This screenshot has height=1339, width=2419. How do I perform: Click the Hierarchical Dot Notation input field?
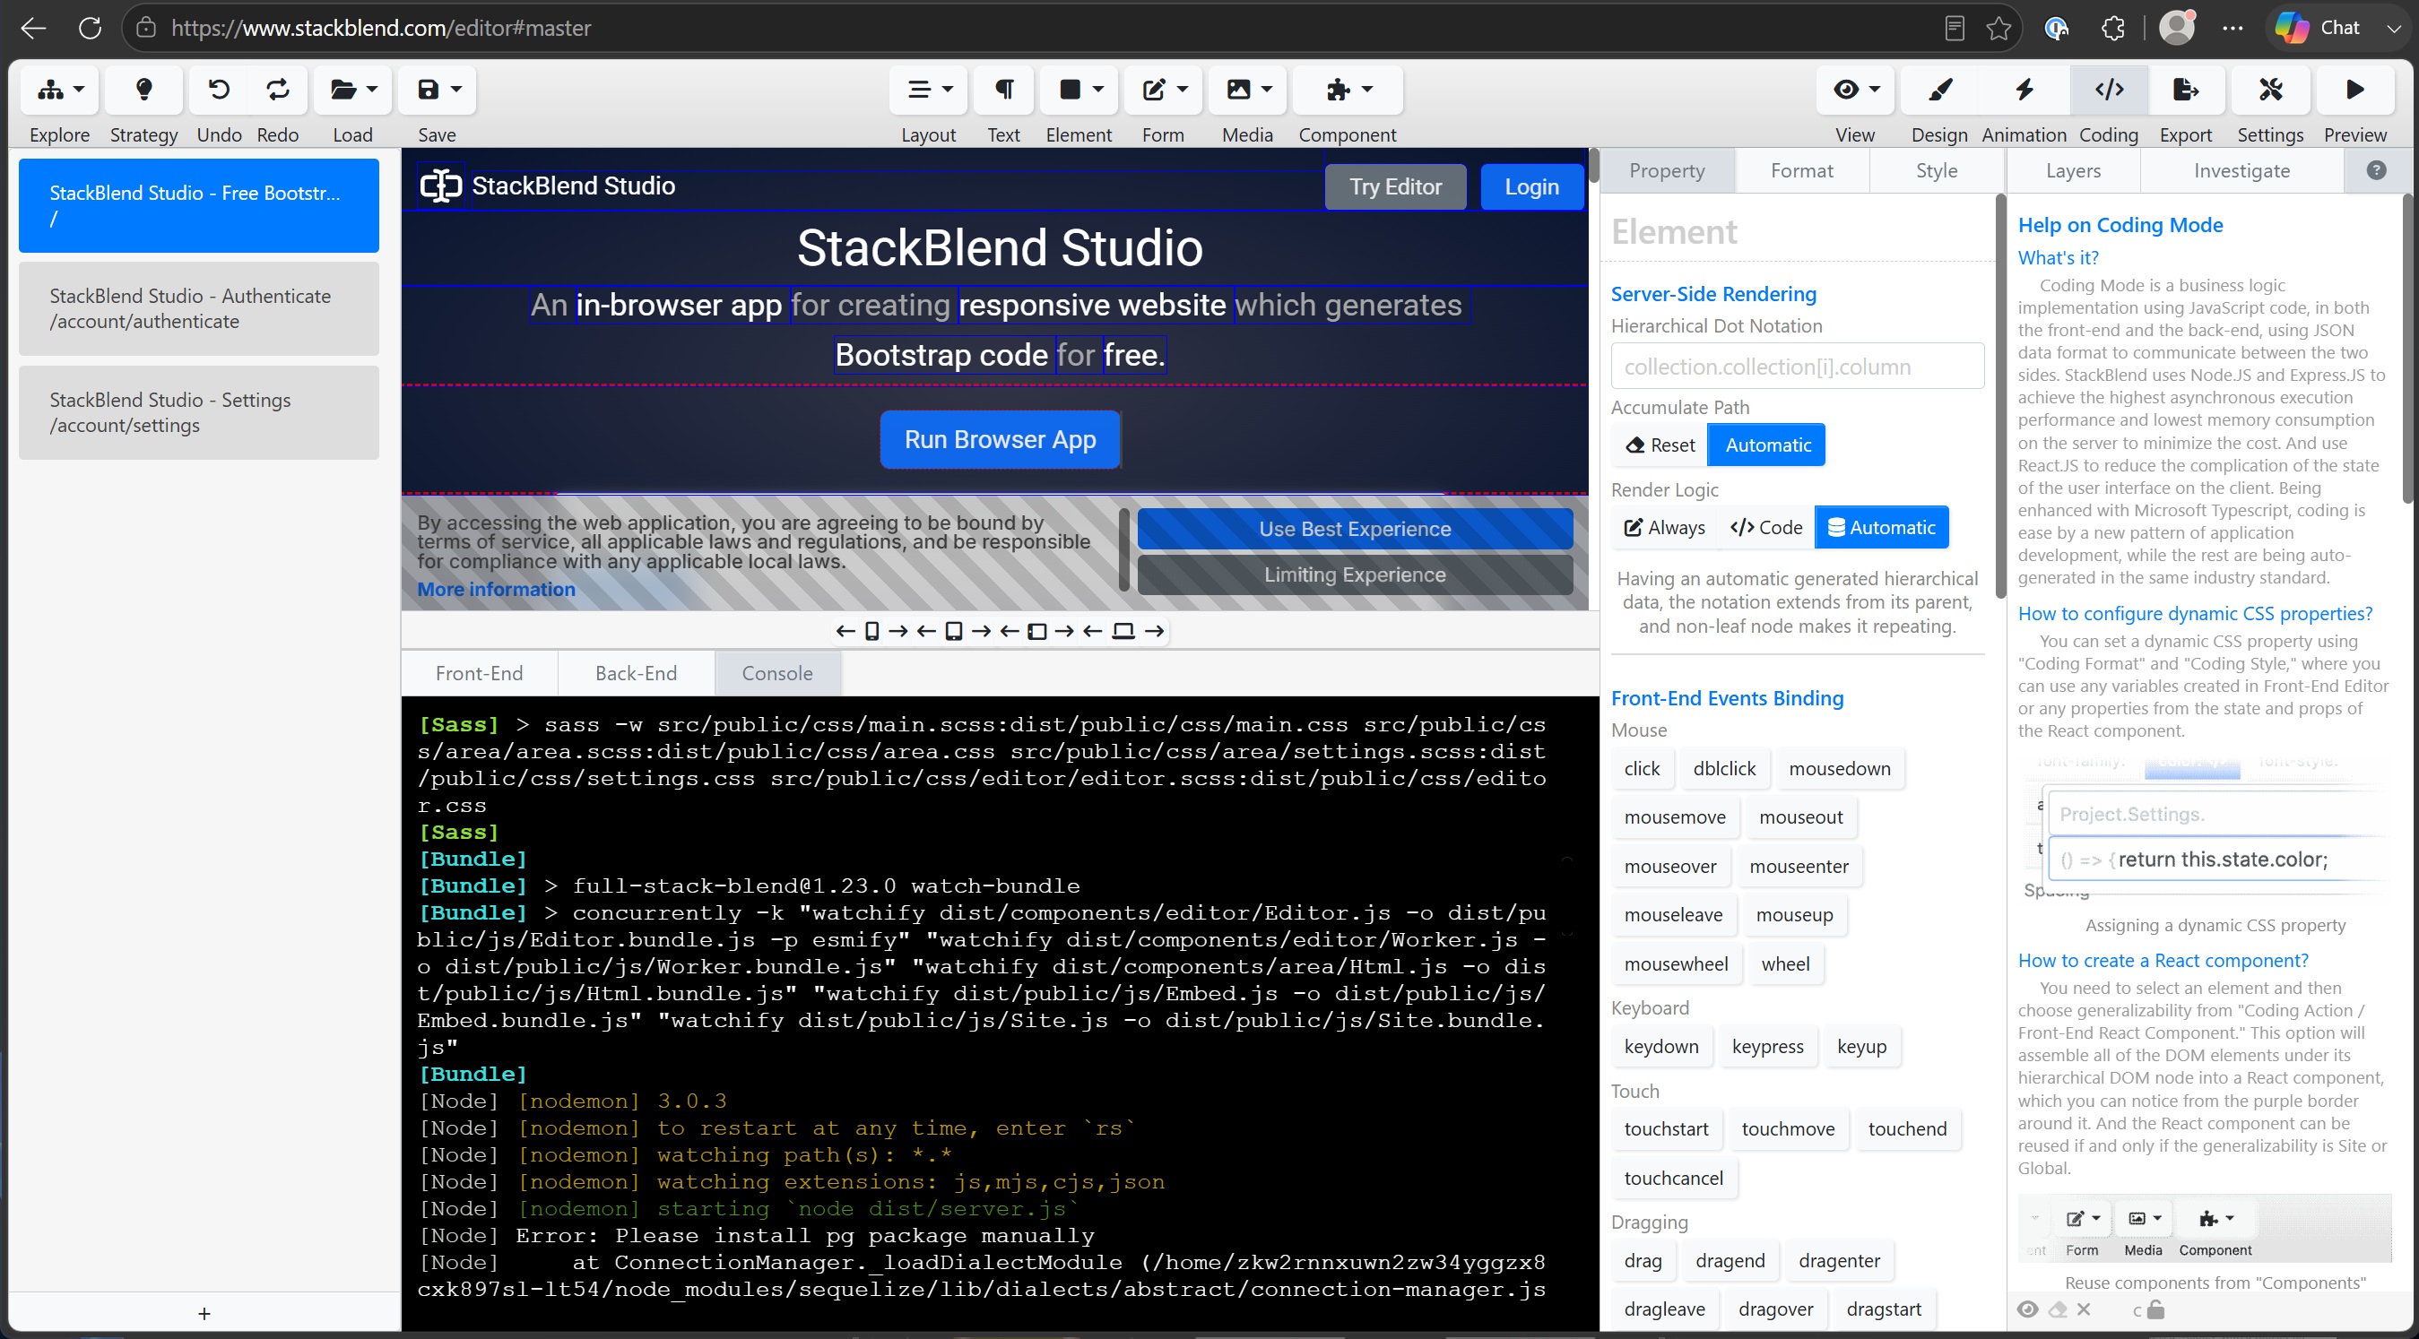point(1798,367)
